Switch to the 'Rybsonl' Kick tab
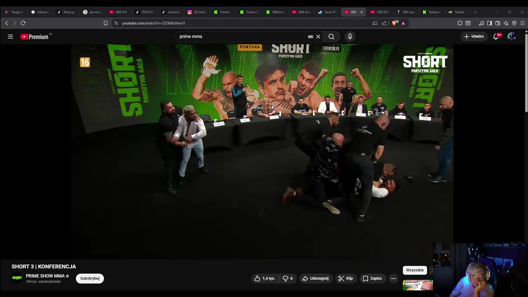Screen dimensions: 528x297 click(431, 12)
